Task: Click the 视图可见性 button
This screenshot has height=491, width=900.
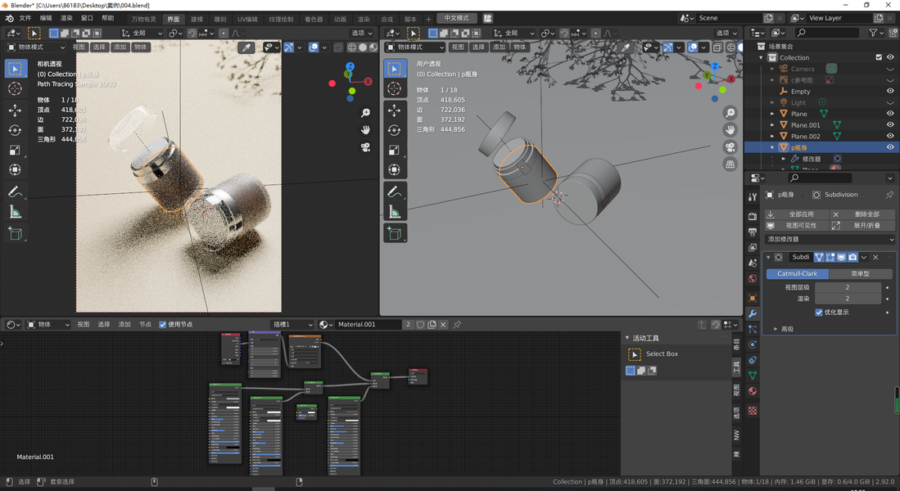Action: (797, 226)
